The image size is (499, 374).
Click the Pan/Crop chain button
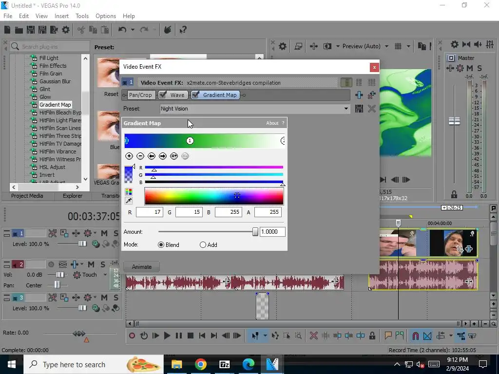pos(140,95)
